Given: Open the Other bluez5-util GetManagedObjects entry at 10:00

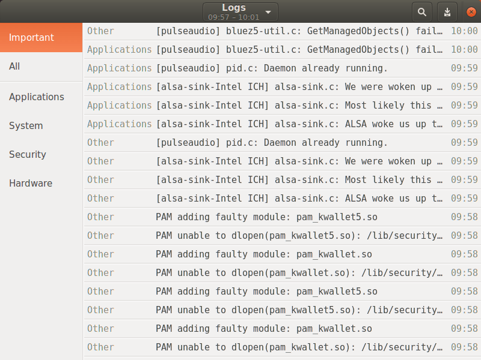Looking at the screenshot, I should click(x=283, y=31).
